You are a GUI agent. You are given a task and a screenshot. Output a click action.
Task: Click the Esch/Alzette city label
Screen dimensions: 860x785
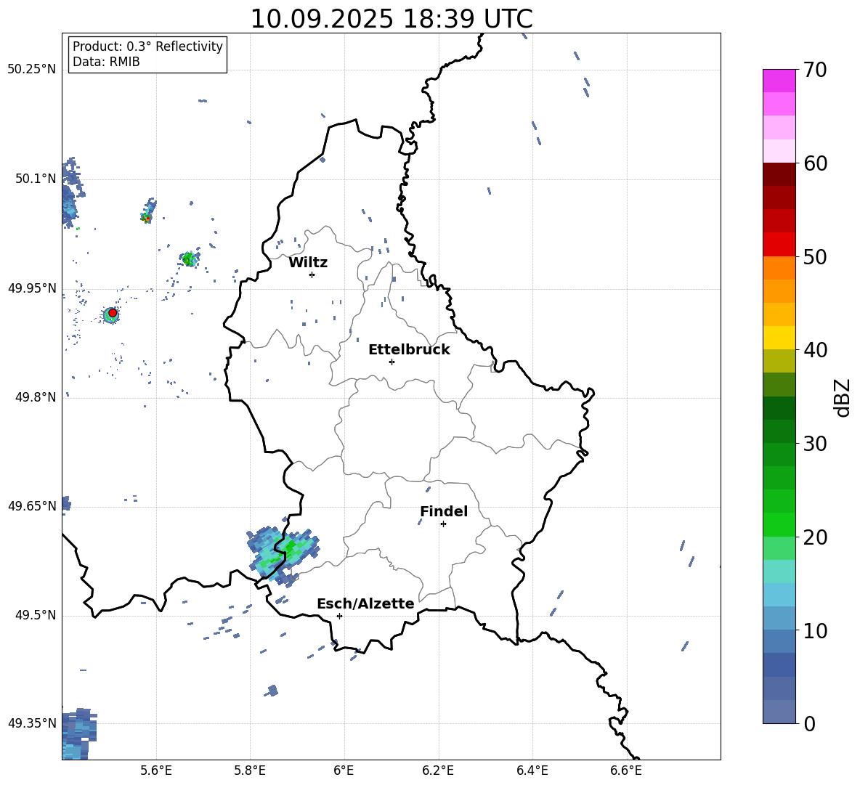coord(365,604)
